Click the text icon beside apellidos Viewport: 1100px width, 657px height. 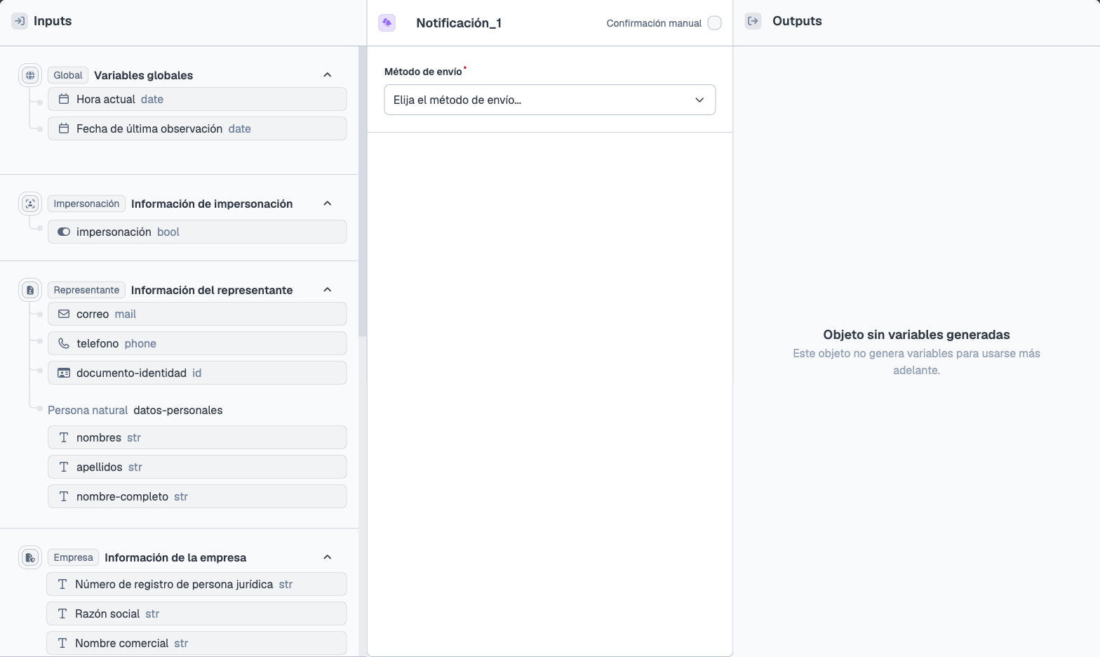point(64,467)
